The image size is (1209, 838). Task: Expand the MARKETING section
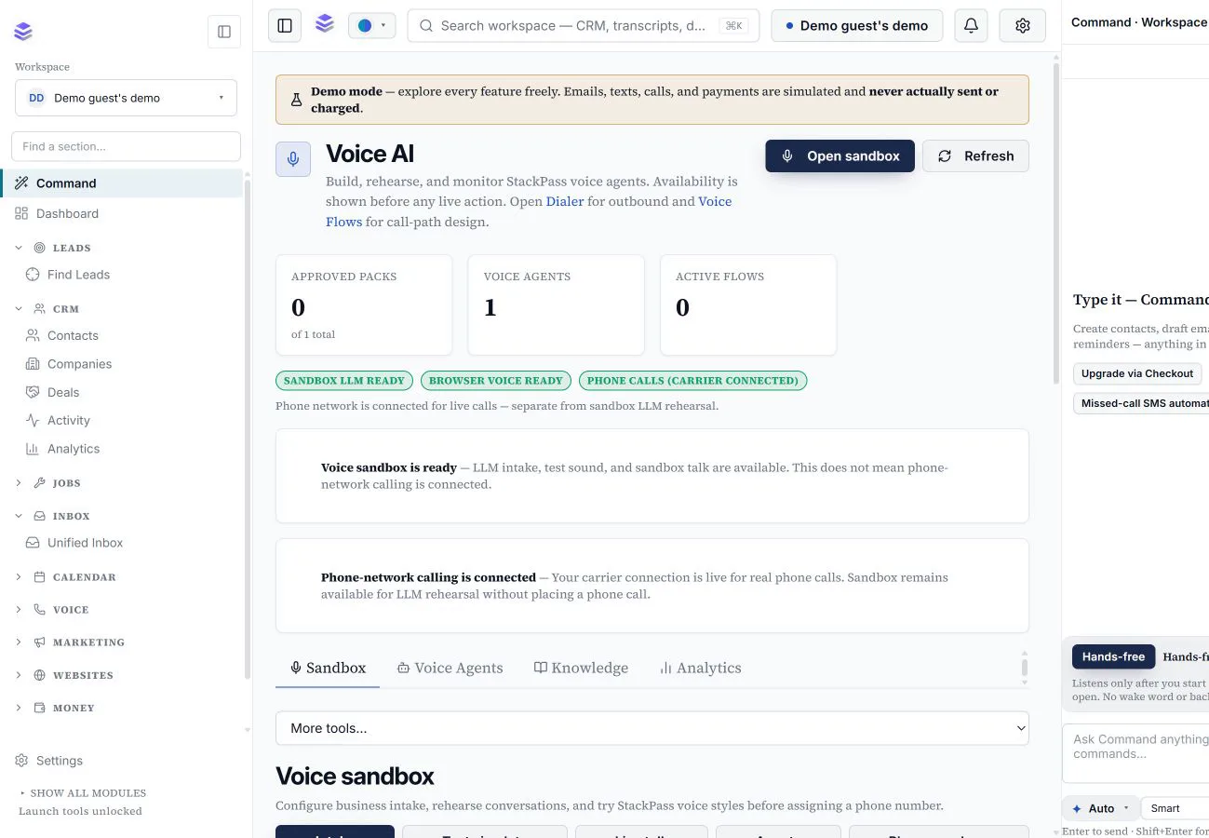pyautogui.click(x=19, y=642)
